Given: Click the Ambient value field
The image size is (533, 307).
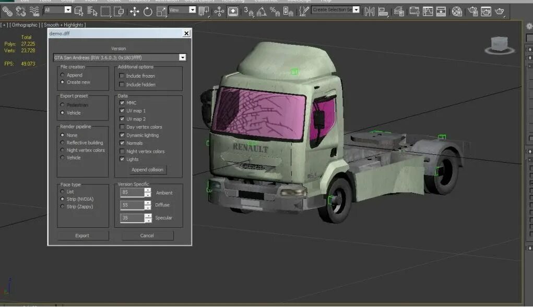Looking at the screenshot, I should click(x=132, y=192).
